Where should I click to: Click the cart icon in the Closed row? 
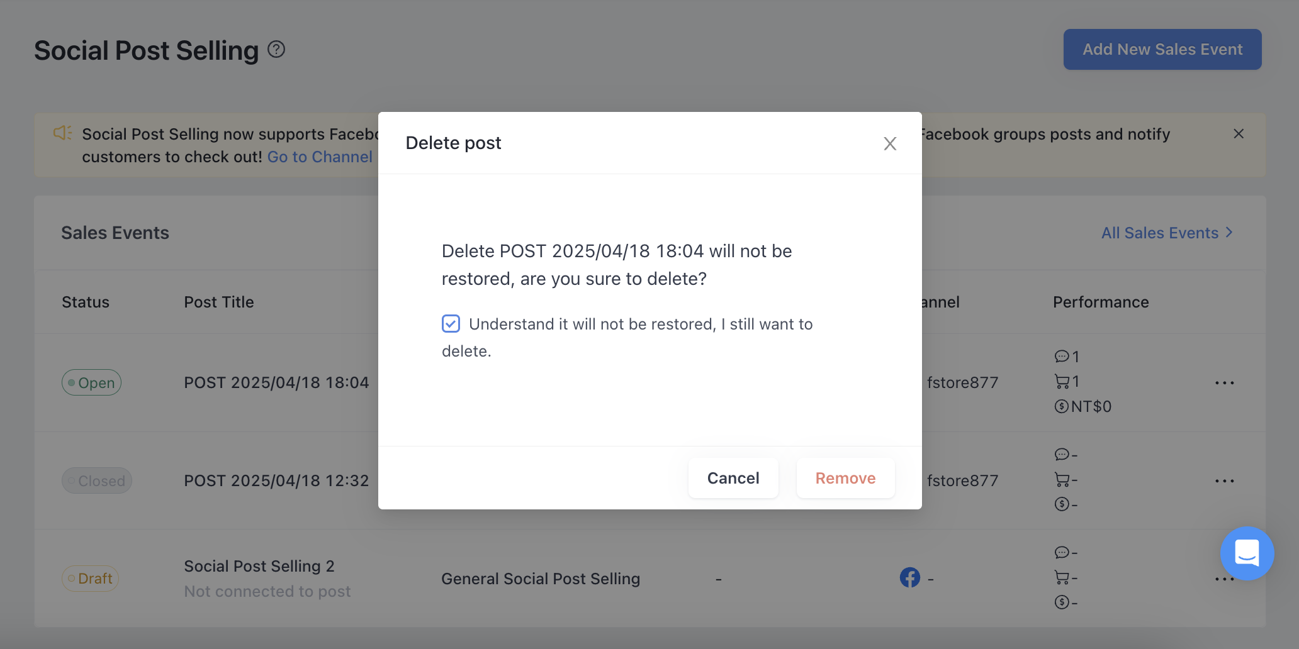[x=1062, y=480]
